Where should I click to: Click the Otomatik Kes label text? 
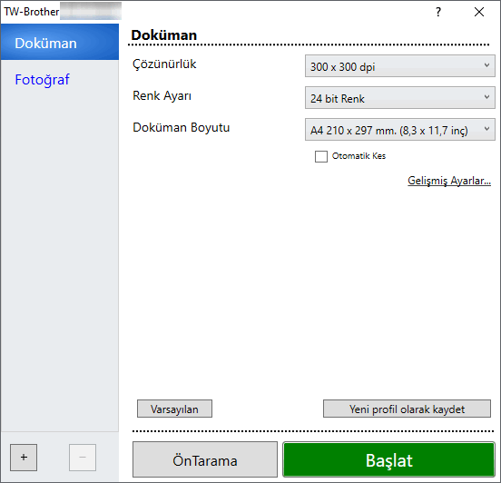click(359, 156)
